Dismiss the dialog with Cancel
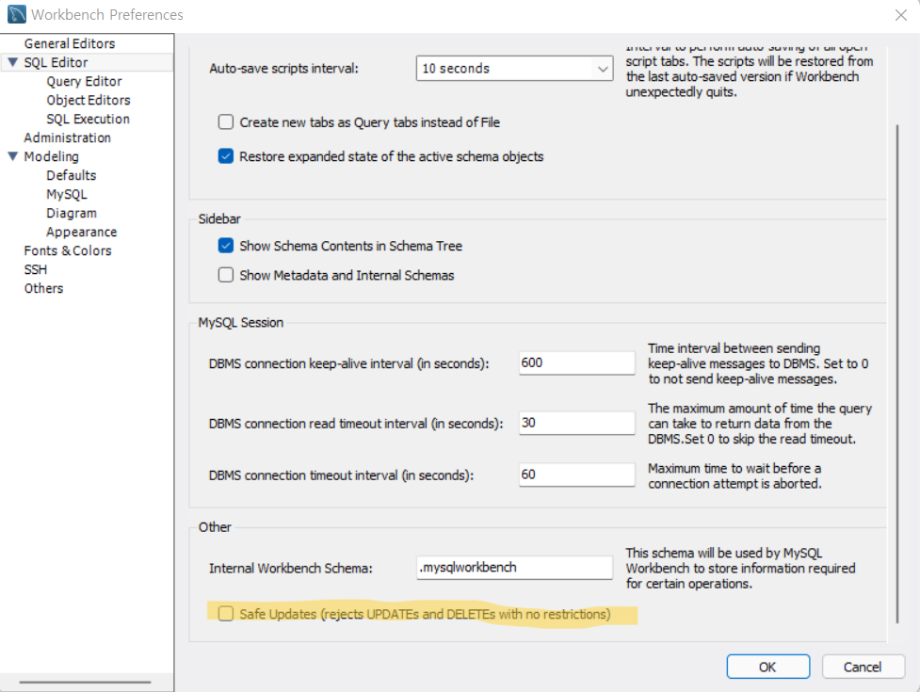 863,667
